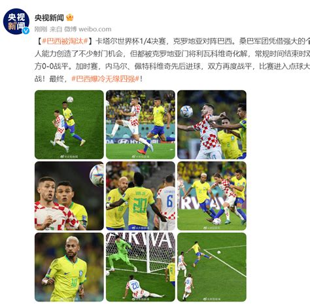Open photo showing yellow jersey number 20
310x308 pixels.
(x=141, y=196)
